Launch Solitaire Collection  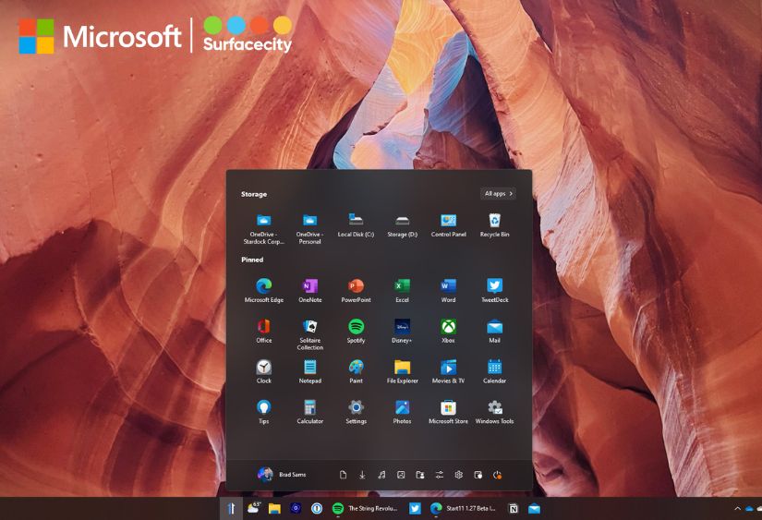point(310,327)
